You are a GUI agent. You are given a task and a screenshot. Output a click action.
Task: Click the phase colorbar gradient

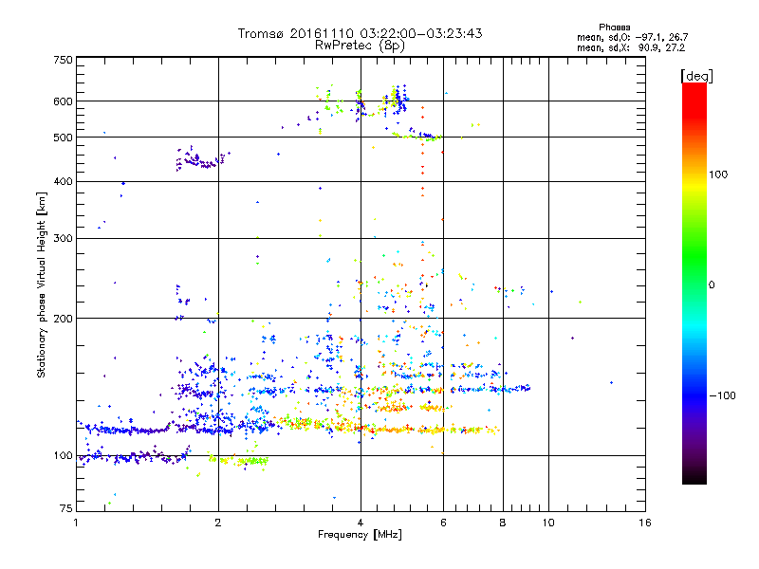click(694, 283)
